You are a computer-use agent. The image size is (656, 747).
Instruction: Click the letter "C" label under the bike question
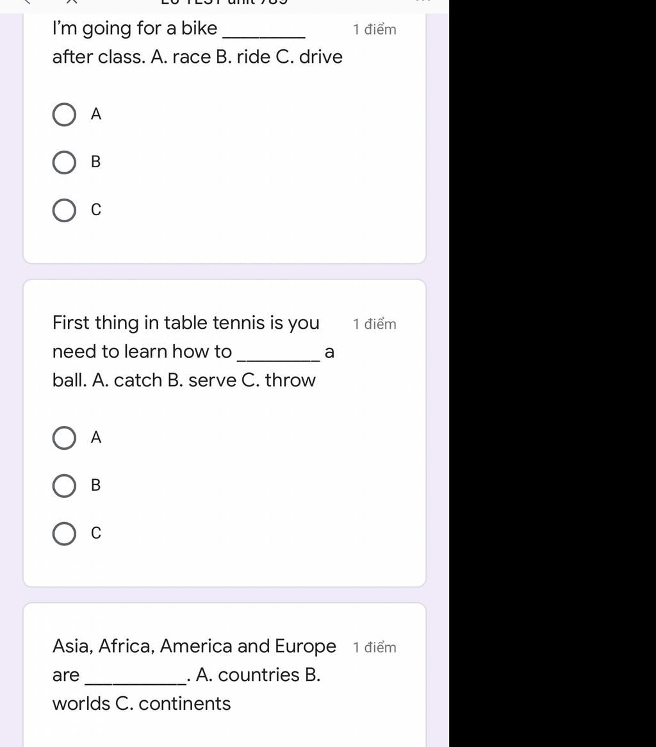96,210
